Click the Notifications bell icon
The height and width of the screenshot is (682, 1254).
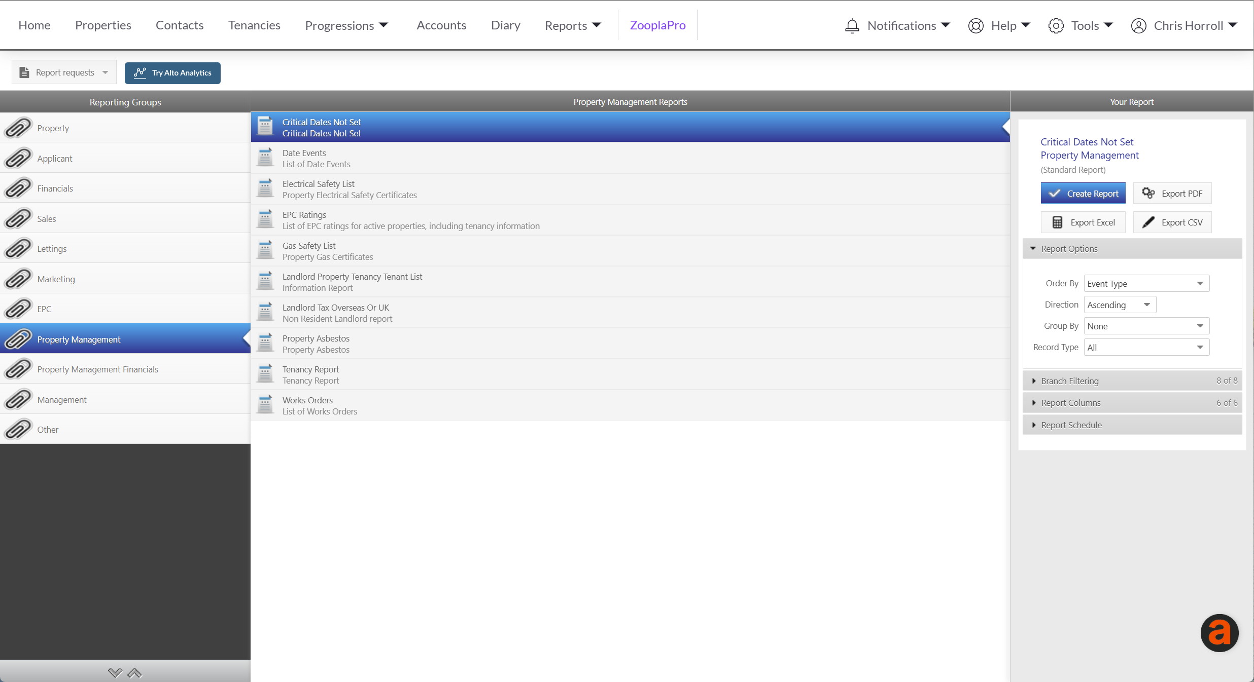coord(852,25)
